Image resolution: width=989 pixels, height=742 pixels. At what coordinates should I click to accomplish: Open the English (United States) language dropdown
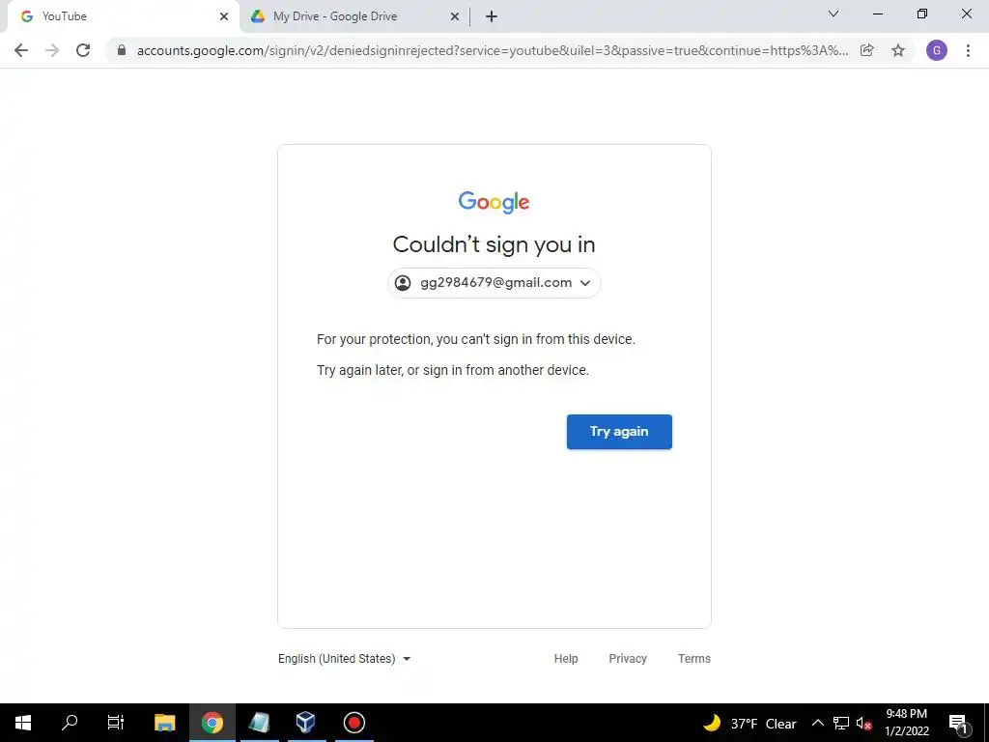(x=345, y=659)
